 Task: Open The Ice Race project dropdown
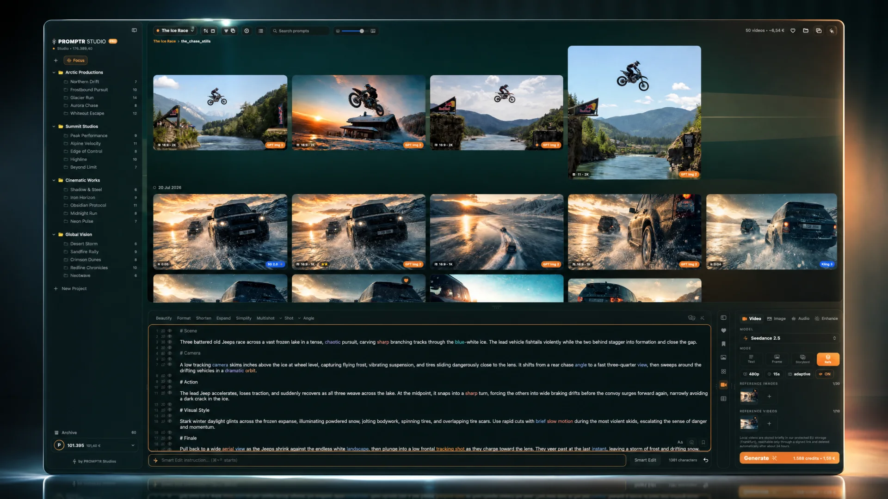click(175, 31)
